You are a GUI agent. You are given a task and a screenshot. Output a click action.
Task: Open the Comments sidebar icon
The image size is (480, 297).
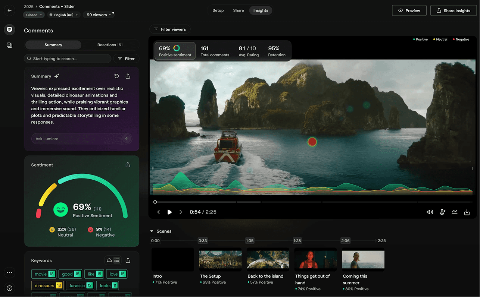[x=9, y=29]
